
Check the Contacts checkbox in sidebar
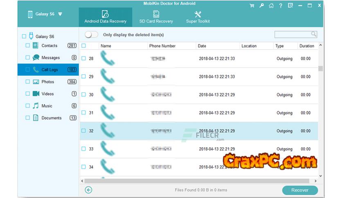coord(28,46)
